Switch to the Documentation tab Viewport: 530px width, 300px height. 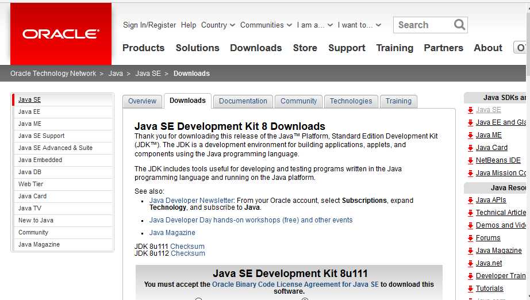(243, 101)
